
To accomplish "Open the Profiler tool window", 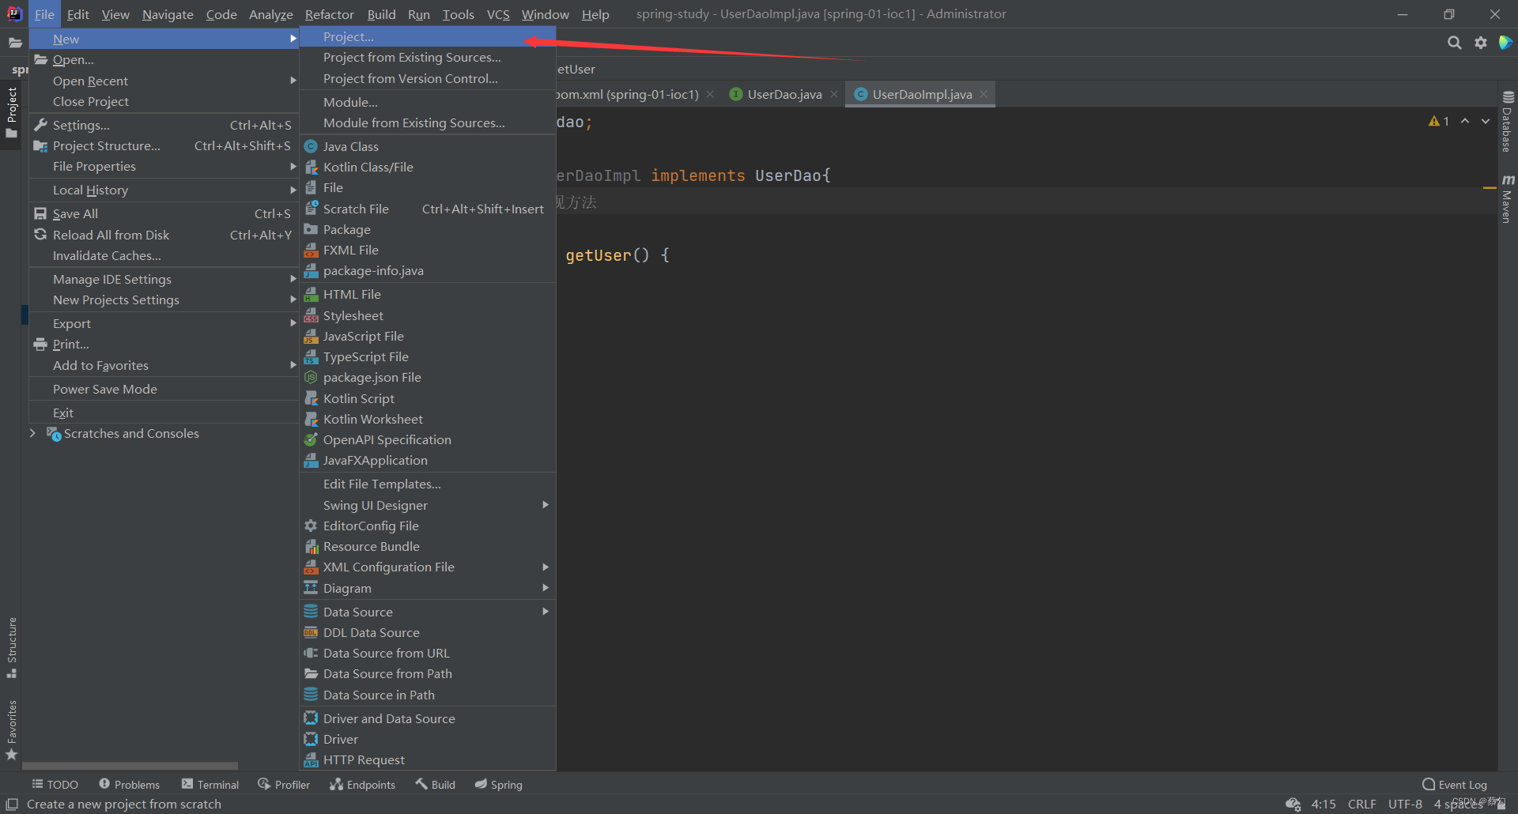I will pyautogui.click(x=284, y=785).
